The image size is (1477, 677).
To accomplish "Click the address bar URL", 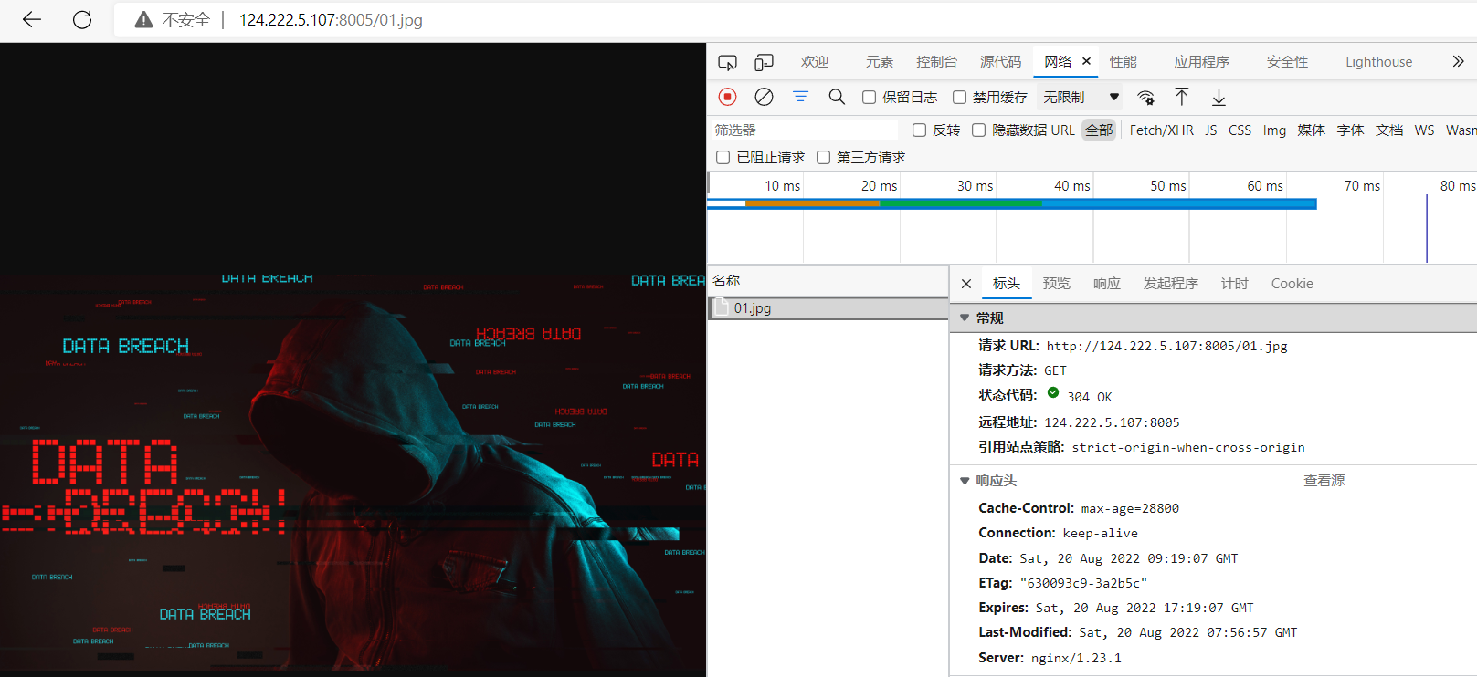I will point(331,20).
